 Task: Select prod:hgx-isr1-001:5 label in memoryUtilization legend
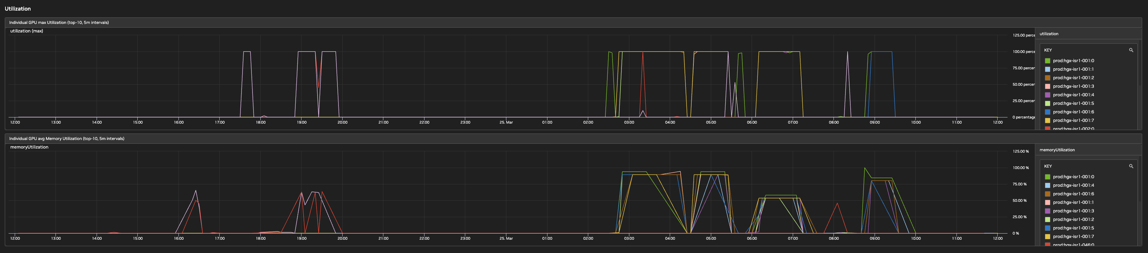coord(1073,228)
